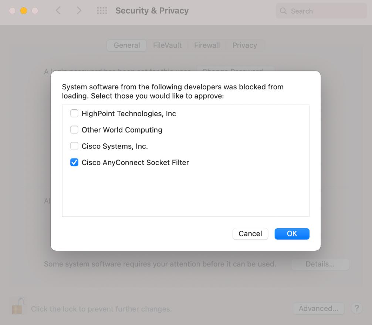Uncheck Cisco AnyConnect Socket Filter
The image size is (372, 325).
pos(74,162)
